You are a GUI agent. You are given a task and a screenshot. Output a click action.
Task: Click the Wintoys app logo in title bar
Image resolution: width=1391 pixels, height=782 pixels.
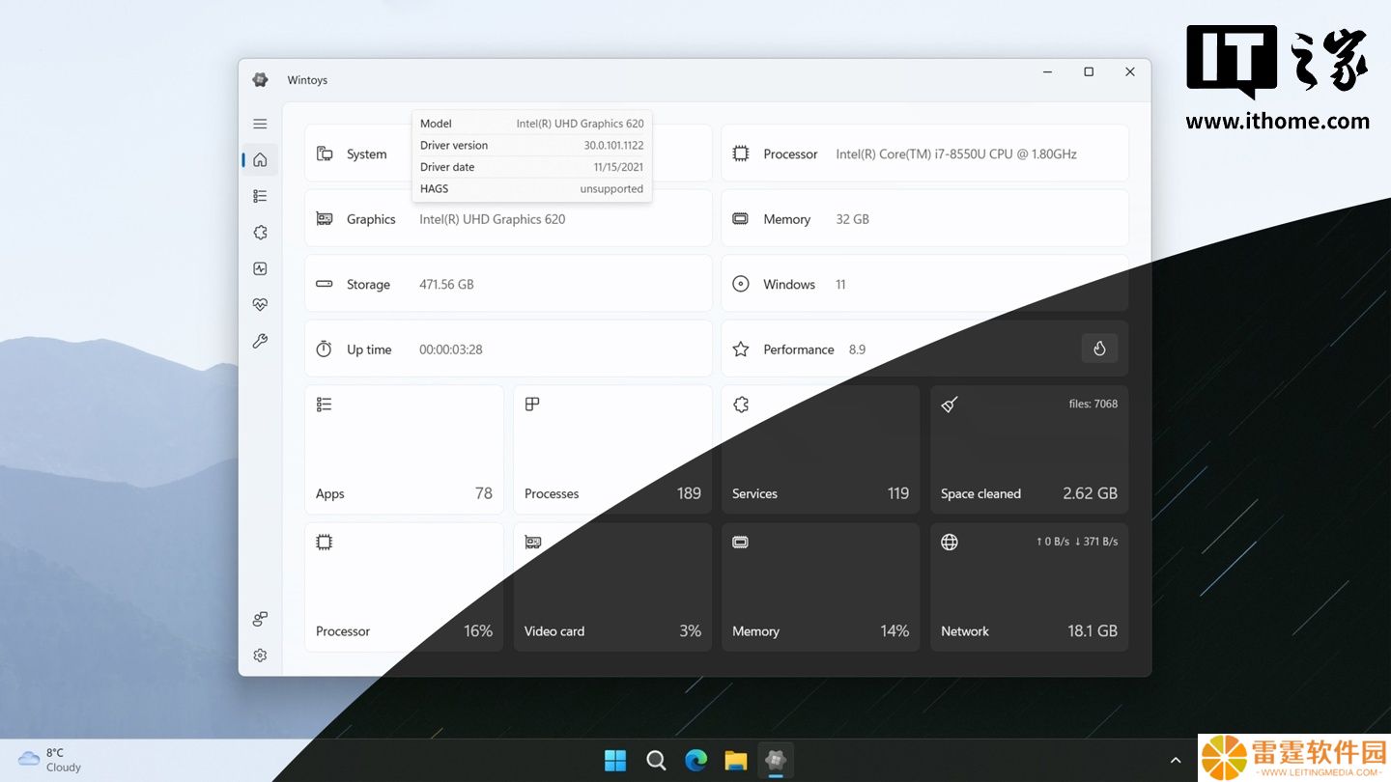[x=260, y=80]
